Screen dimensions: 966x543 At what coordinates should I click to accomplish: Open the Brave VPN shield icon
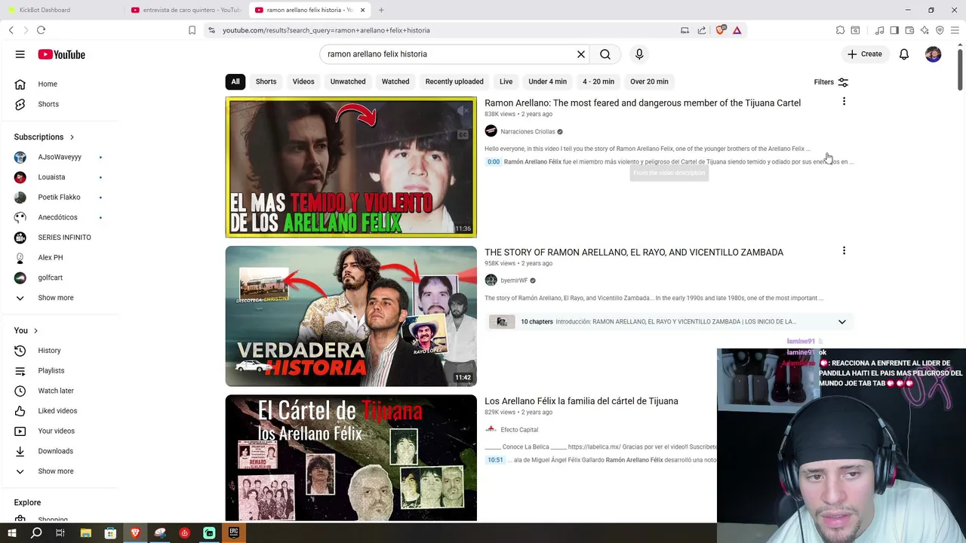[940, 30]
